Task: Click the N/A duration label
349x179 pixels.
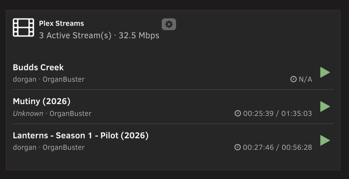Action: [x=305, y=79]
